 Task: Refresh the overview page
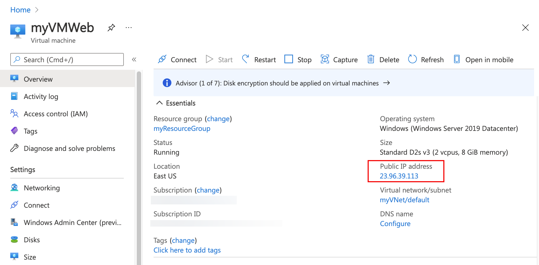[426, 59]
